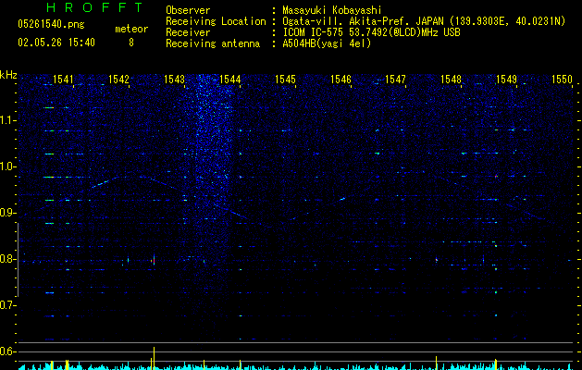This screenshot has width=582, height=370.
Task: Click the 1544 time marker
Action: 229,79
